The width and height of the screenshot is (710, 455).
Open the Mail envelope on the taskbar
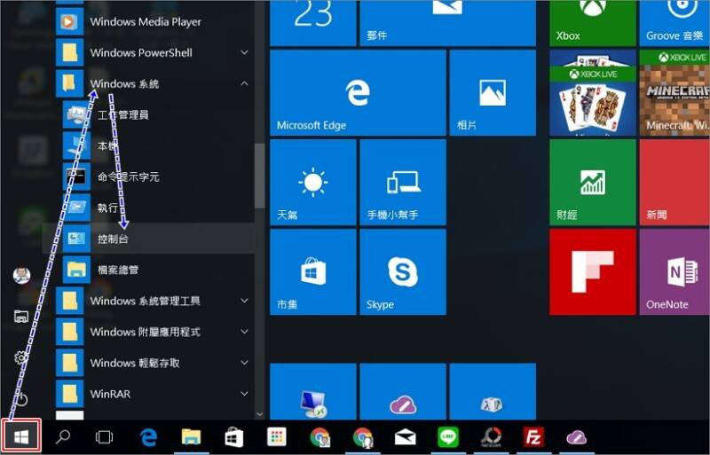pyautogui.click(x=406, y=437)
